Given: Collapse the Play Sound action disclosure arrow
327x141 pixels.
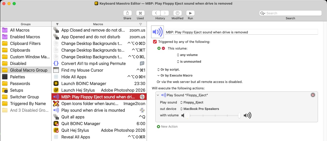Looking at the screenshot, I should point(158,95).
